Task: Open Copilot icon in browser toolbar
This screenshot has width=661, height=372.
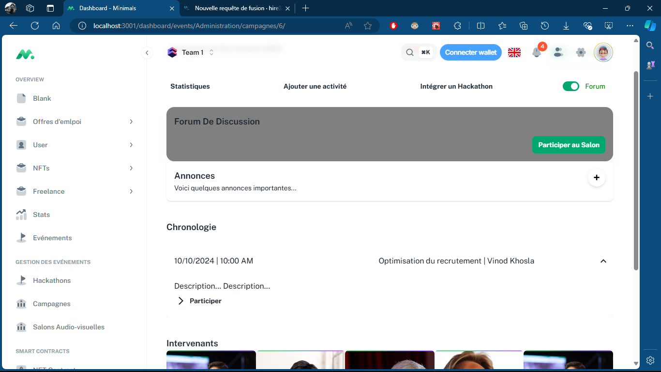Action: (x=650, y=26)
